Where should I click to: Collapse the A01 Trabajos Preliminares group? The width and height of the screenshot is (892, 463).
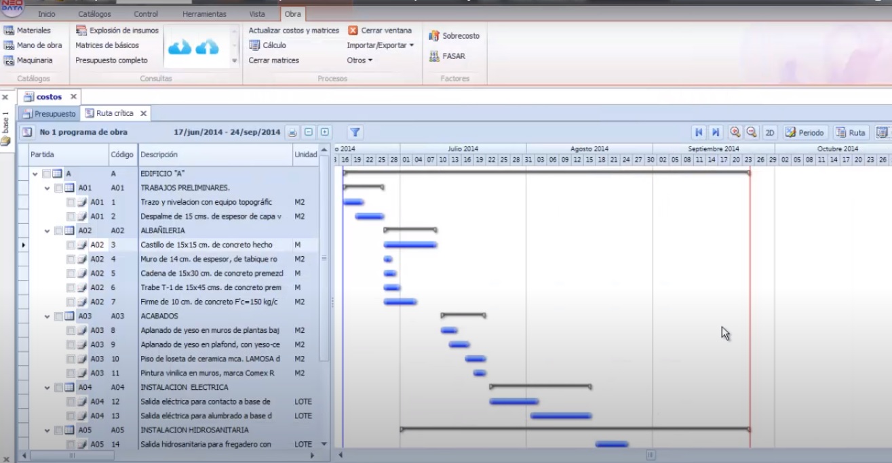tap(47, 188)
